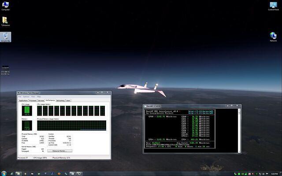Open the Help menu in Task Manager
This screenshot has height=176, width=282.
[38, 97]
